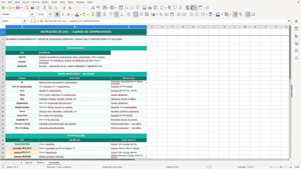Toggle Center Horizontally alignment
Screen dimensions: 301x169
tap(99, 15)
